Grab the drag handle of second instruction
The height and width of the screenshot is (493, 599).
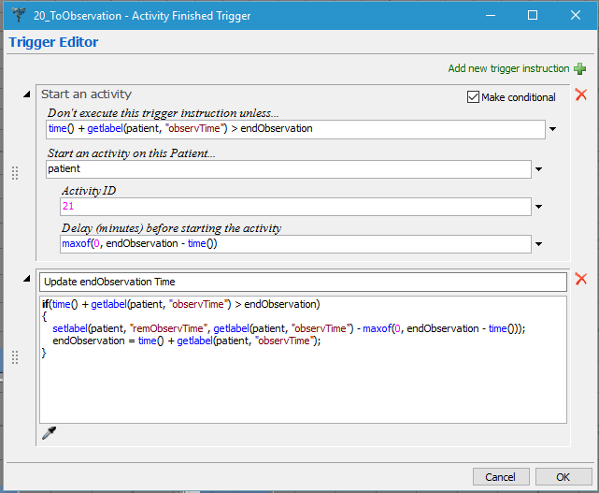tap(14, 356)
